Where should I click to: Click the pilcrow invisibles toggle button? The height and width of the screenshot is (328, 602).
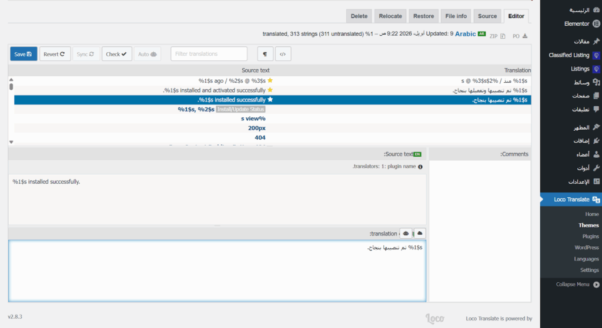point(265,54)
